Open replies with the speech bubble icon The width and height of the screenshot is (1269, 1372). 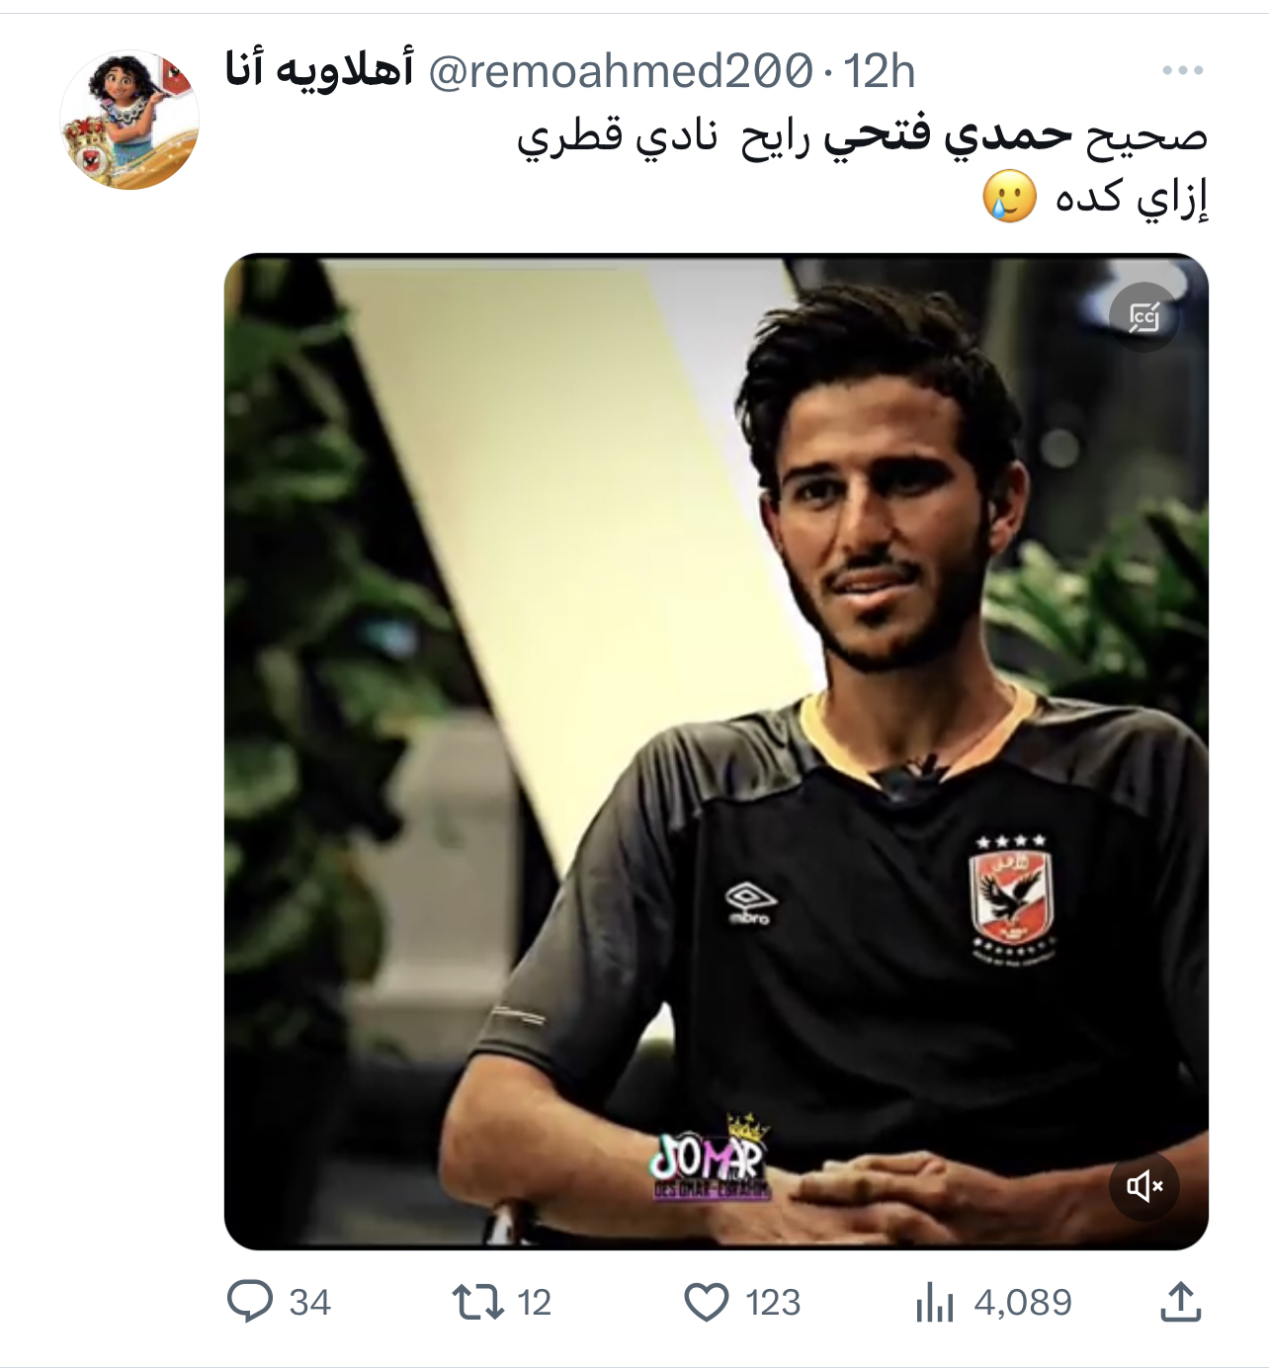(250, 1301)
